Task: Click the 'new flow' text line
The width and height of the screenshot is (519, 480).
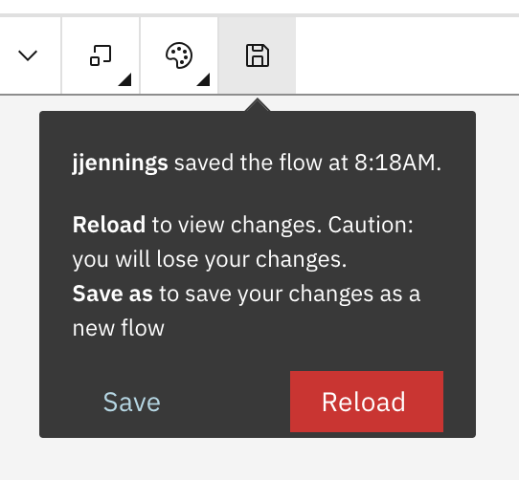Action: tap(119, 328)
